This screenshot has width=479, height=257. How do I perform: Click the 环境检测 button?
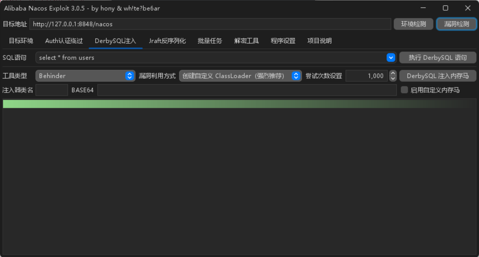coord(413,24)
